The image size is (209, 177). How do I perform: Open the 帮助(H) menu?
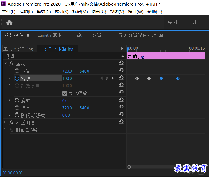click(x=155, y=12)
